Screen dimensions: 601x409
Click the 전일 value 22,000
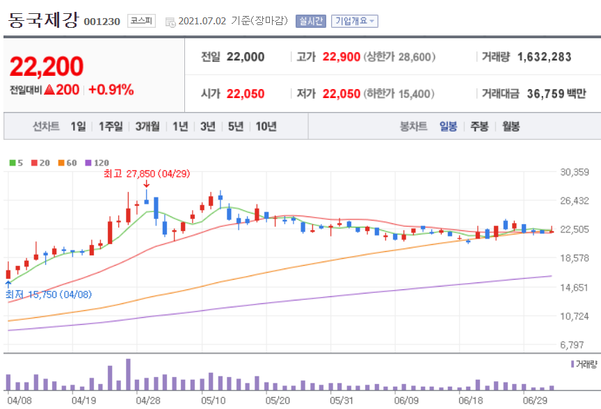[x=246, y=57]
